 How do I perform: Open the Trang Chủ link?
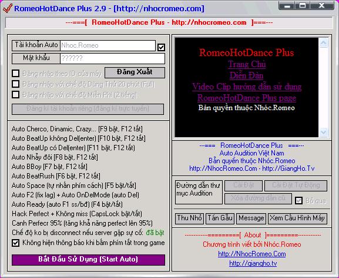(247, 64)
